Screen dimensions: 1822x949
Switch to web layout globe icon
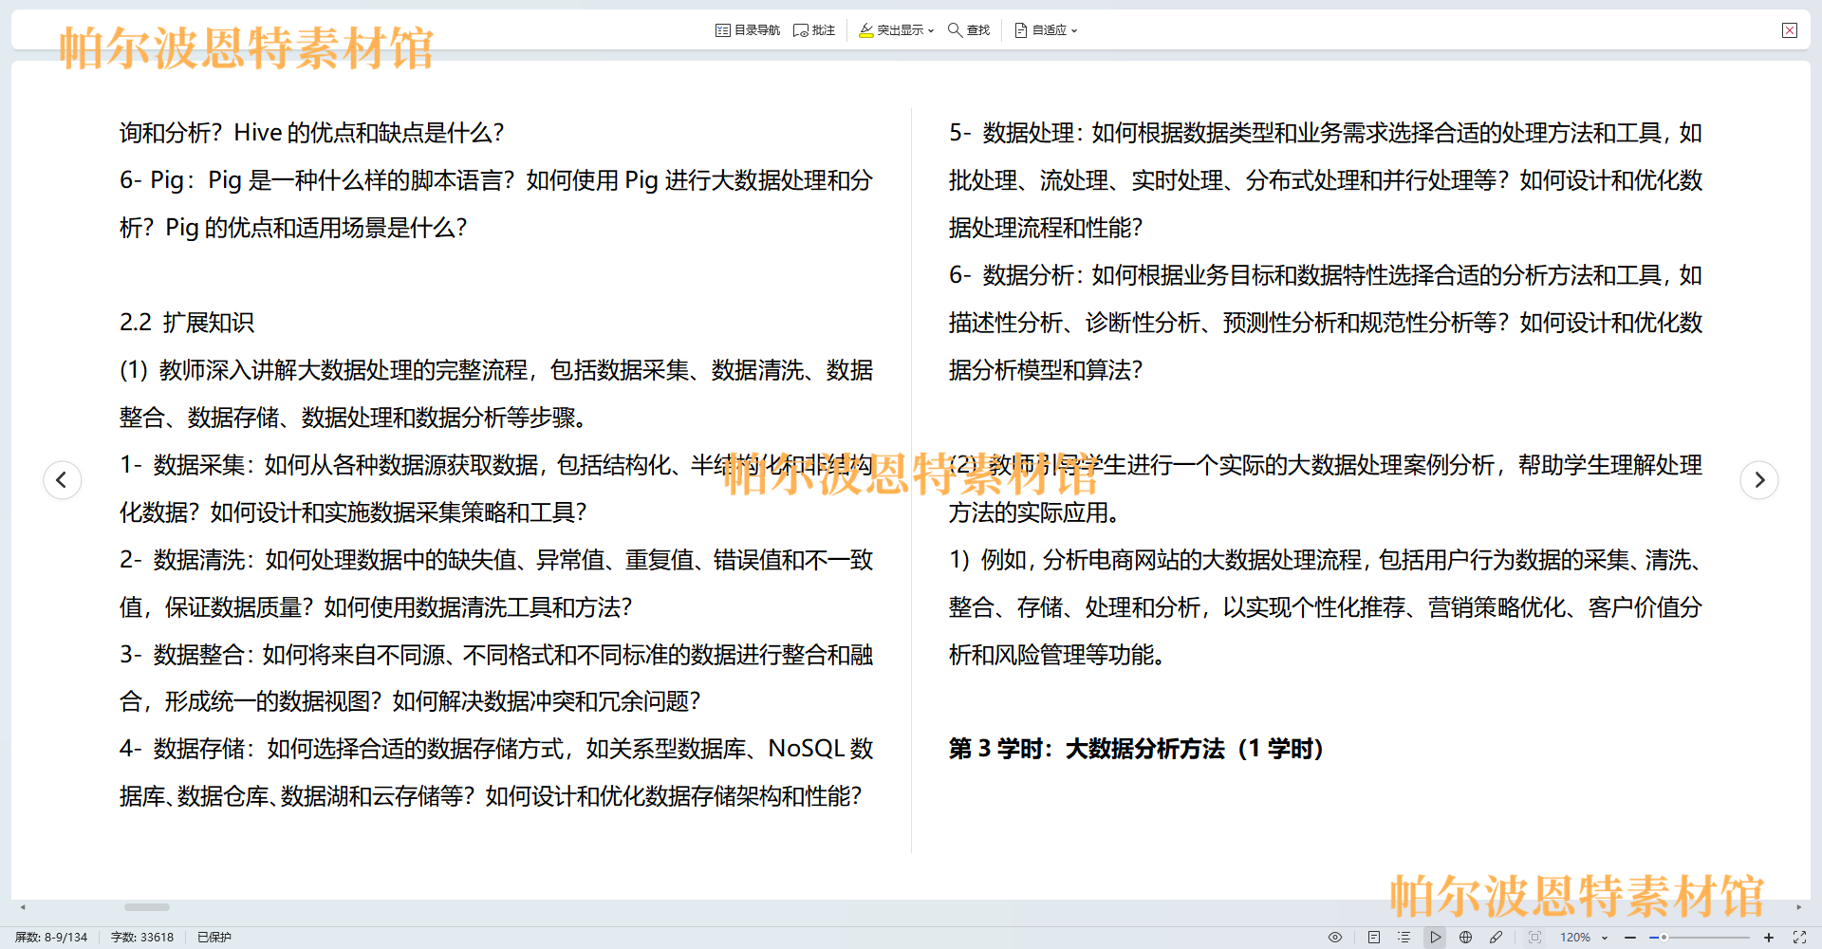(x=1466, y=937)
